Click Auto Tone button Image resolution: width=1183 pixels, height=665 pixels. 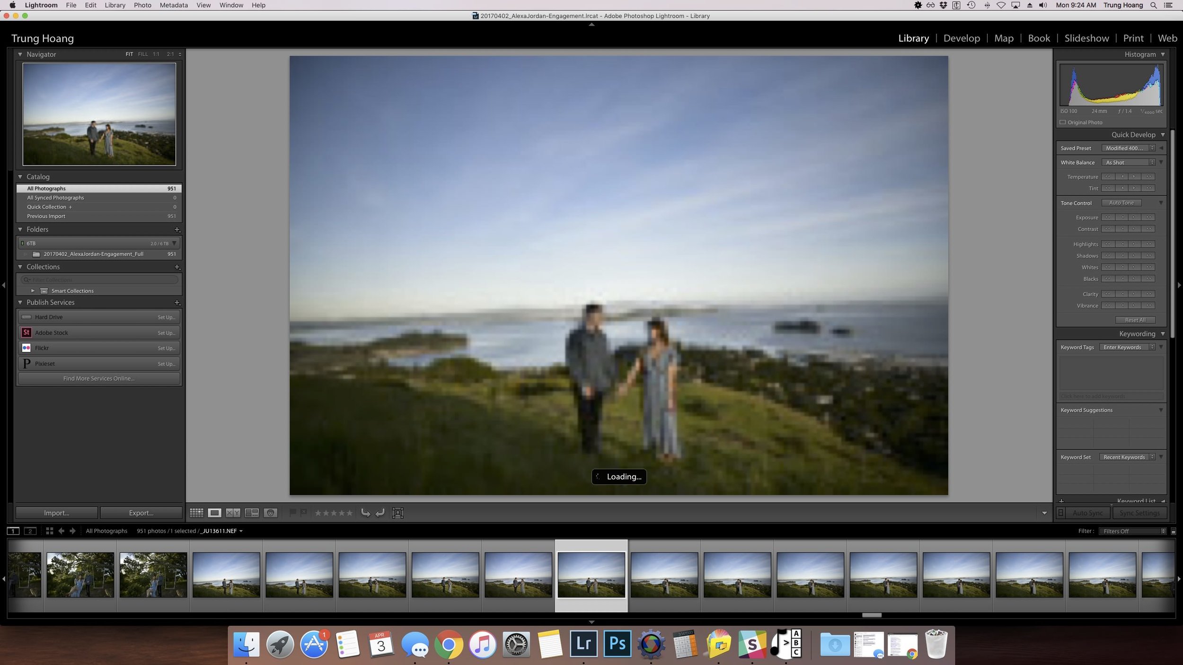click(1121, 203)
